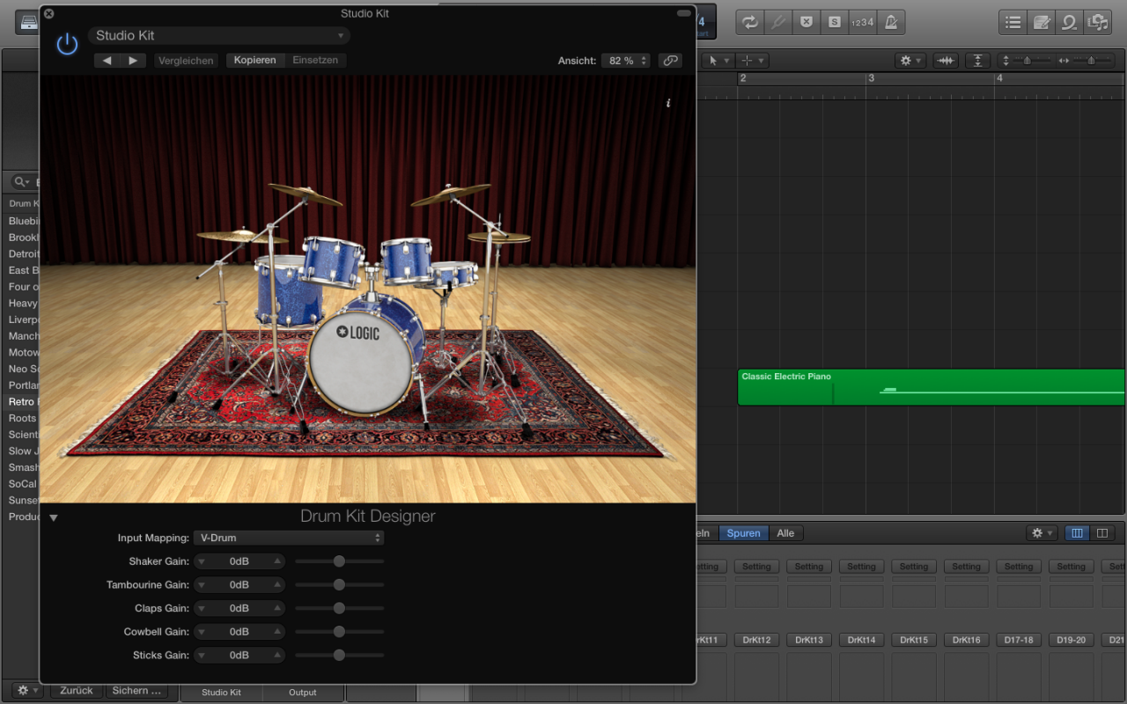This screenshot has width=1127, height=704.
Task: Adjust the Tambourine Gain slider
Action: pyautogui.click(x=339, y=584)
